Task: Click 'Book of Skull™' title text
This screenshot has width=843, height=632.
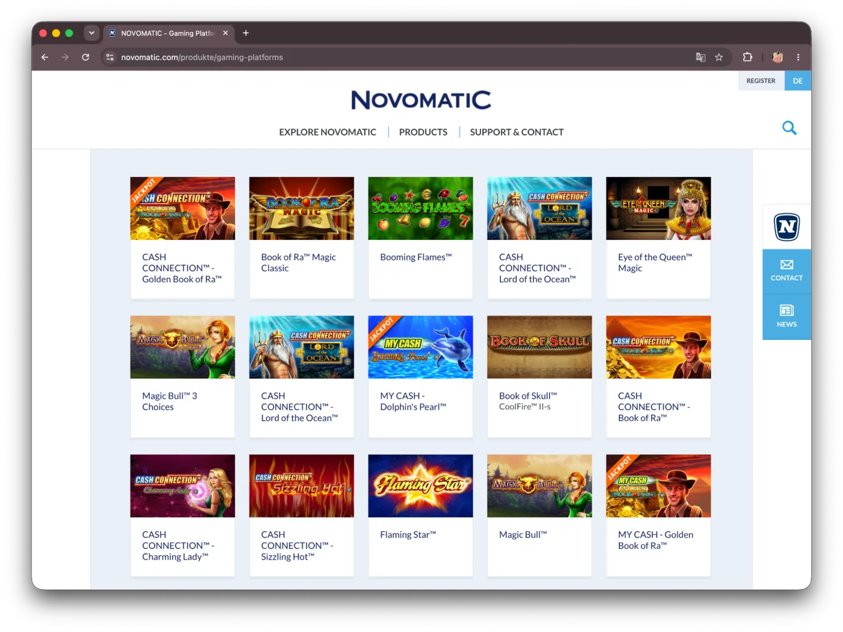Action: click(x=528, y=396)
